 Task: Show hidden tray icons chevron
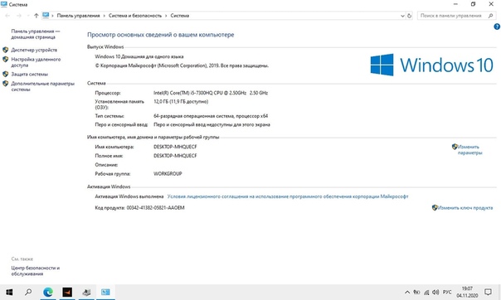[407, 292]
